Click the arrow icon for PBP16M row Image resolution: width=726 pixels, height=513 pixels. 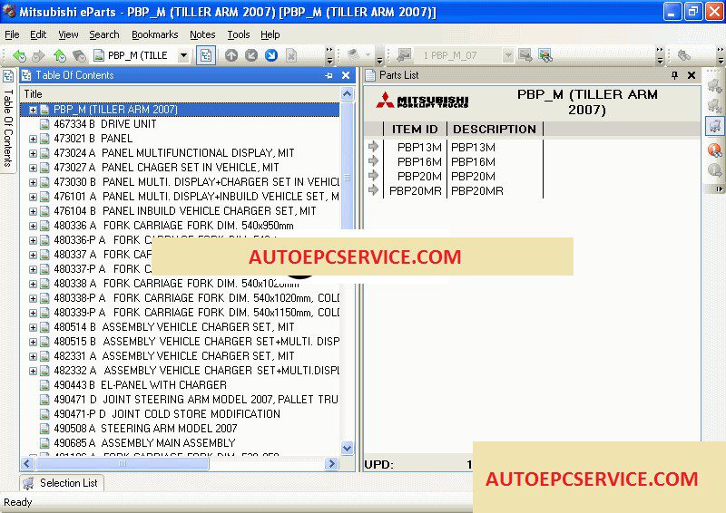coord(373,161)
